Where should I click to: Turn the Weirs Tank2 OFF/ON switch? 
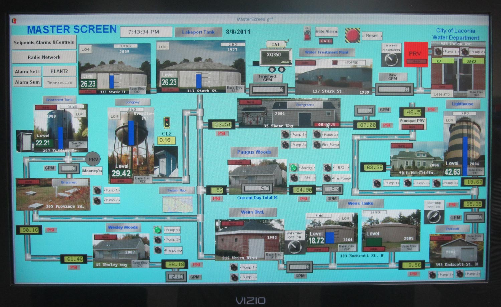tap(294, 247)
